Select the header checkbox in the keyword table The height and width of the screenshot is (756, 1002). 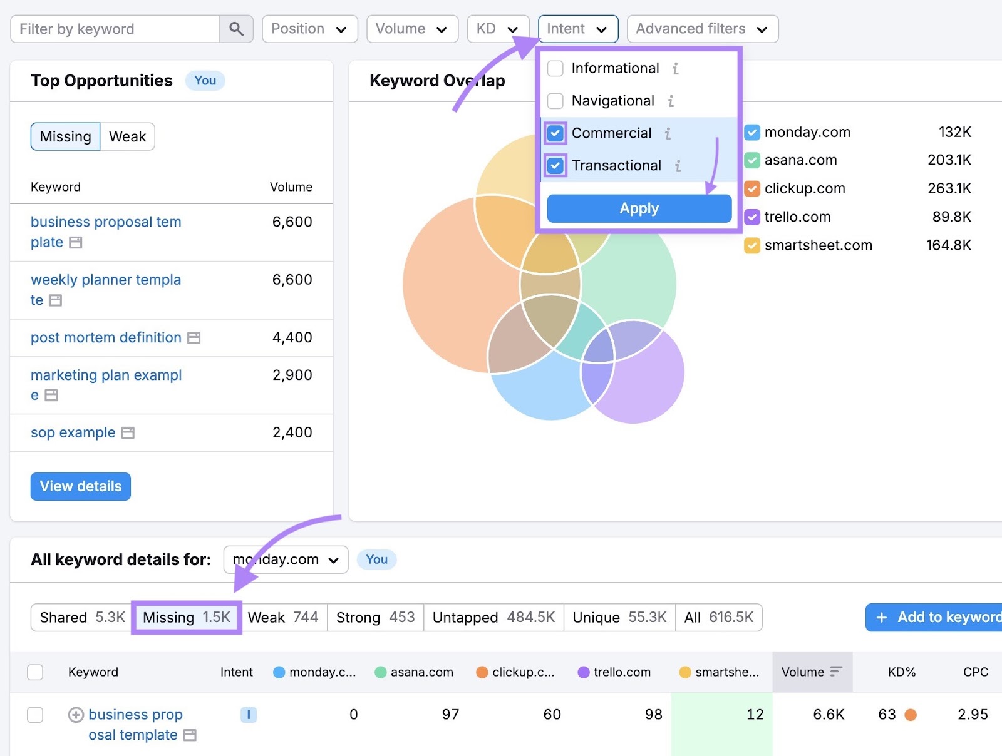coord(35,672)
